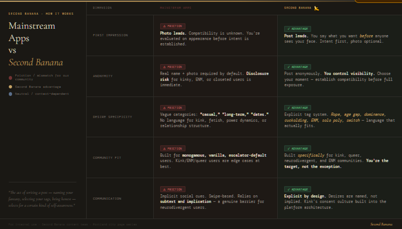Click the 'Post leads.' bold text

click(x=296, y=36)
